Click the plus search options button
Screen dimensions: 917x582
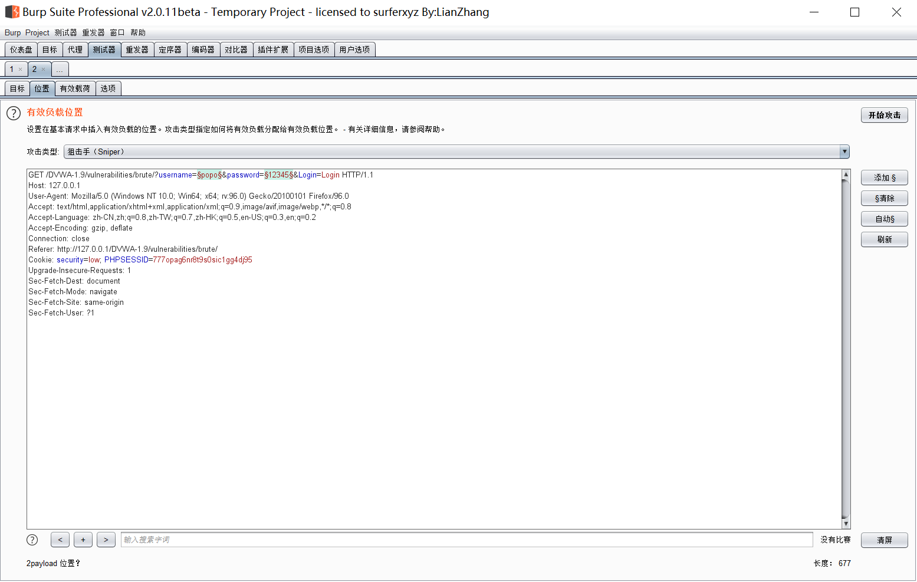[x=83, y=540]
